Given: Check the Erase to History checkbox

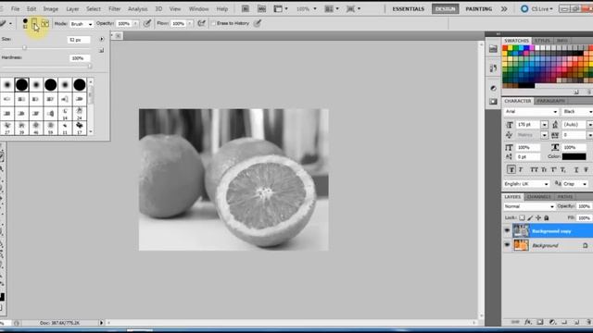Looking at the screenshot, I should coord(213,23).
